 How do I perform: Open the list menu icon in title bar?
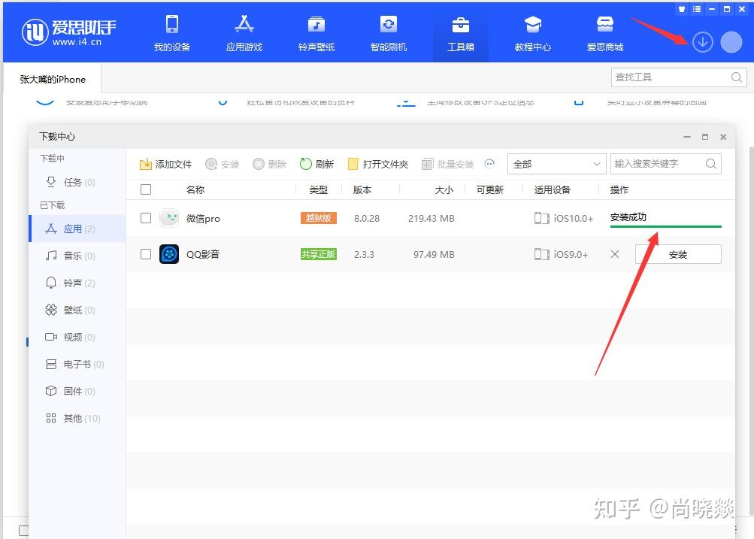click(x=697, y=9)
